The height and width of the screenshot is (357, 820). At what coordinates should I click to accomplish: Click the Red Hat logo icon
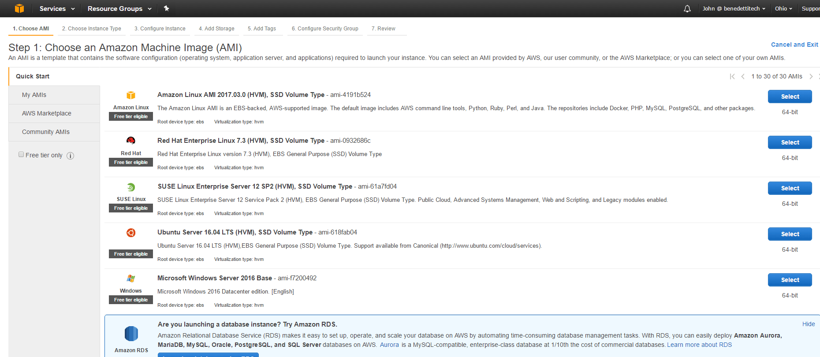click(x=131, y=141)
